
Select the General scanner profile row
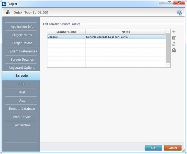pyautogui.click(x=106, y=37)
